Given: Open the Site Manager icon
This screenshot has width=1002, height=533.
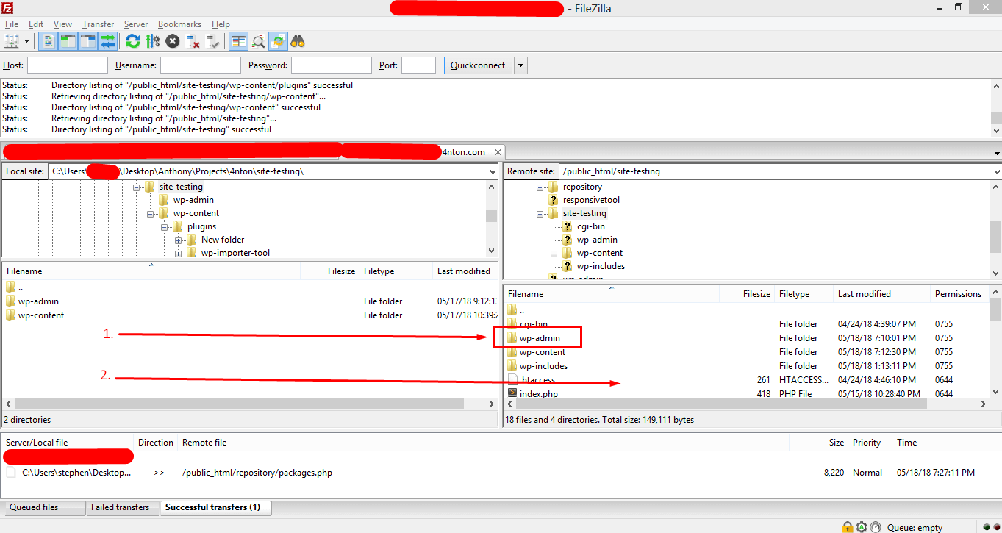Looking at the screenshot, I should 12,41.
